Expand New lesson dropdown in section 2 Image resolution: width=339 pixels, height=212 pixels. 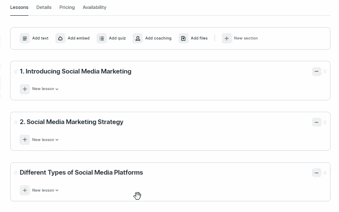[45, 140]
